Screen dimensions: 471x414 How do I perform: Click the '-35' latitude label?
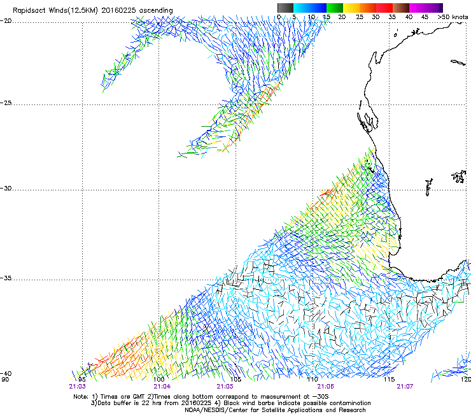click(6, 278)
